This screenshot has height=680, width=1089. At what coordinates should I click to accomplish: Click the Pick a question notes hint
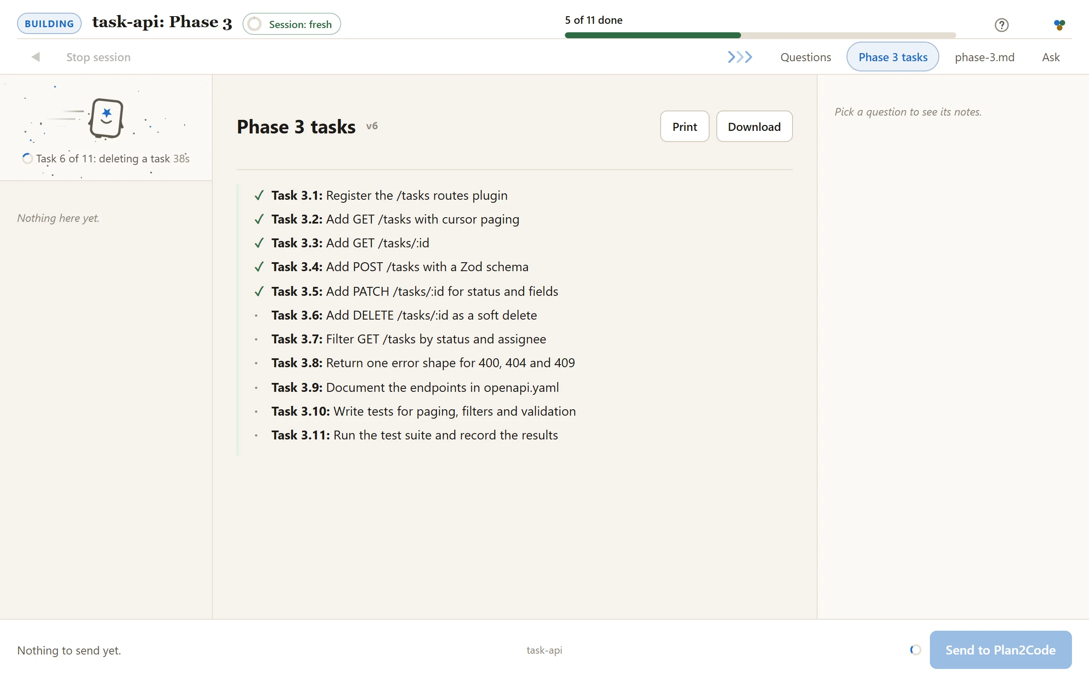908,111
